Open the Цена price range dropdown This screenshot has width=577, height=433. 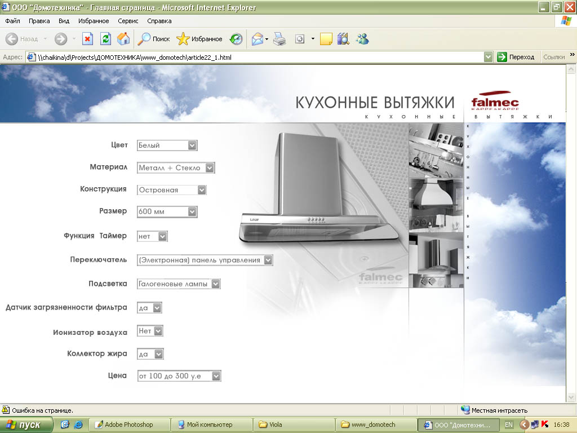click(x=216, y=375)
